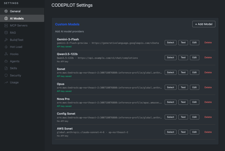Select the Nova Pro model
This screenshot has width=225, height=151.
pos(170,102)
